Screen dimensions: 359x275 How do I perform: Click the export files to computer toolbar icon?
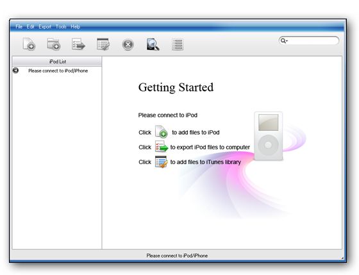78,44
